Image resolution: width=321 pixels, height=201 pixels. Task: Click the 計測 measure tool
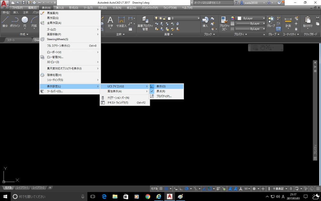pyautogui.click(x=288, y=22)
